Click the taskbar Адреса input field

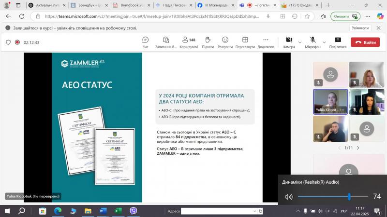click(x=217, y=211)
